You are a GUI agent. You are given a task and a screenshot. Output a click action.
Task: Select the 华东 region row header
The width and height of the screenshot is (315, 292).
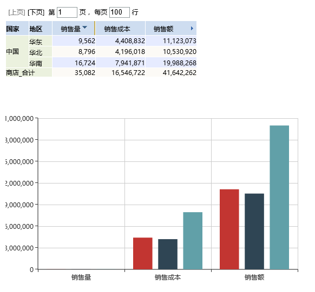41,41
